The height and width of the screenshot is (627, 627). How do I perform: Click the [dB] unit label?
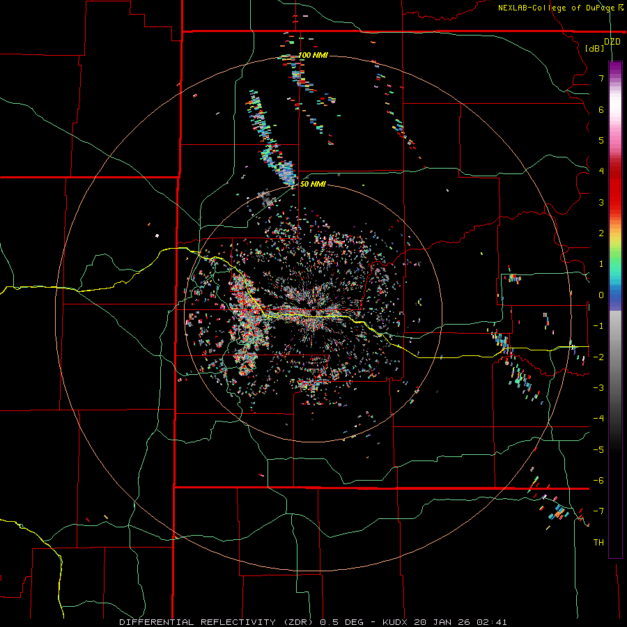click(x=595, y=48)
